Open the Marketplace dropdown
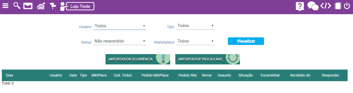Image resolution: width=353 pixels, height=93 pixels. [x=196, y=41]
